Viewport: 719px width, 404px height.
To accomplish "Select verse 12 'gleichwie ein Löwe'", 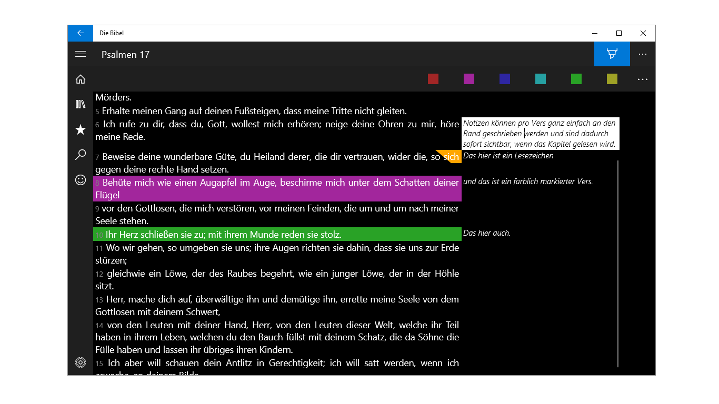I will click(x=277, y=280).
